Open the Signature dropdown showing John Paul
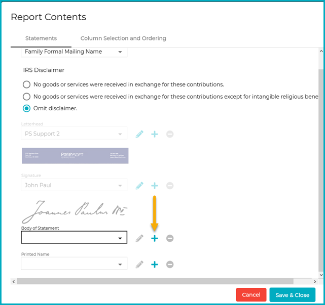The width and height of the screenshot is (325, 305). (x=74, y=185)
